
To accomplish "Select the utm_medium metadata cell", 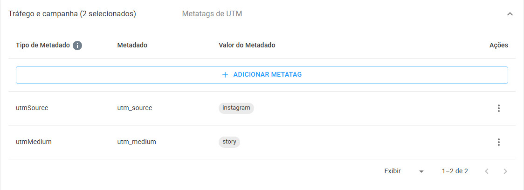I will click(137, 142).
